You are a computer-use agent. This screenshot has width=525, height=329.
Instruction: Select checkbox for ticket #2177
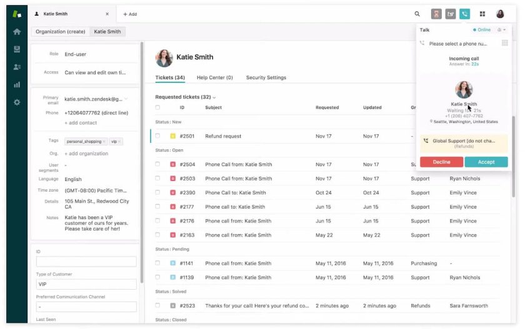pos(157,206)
